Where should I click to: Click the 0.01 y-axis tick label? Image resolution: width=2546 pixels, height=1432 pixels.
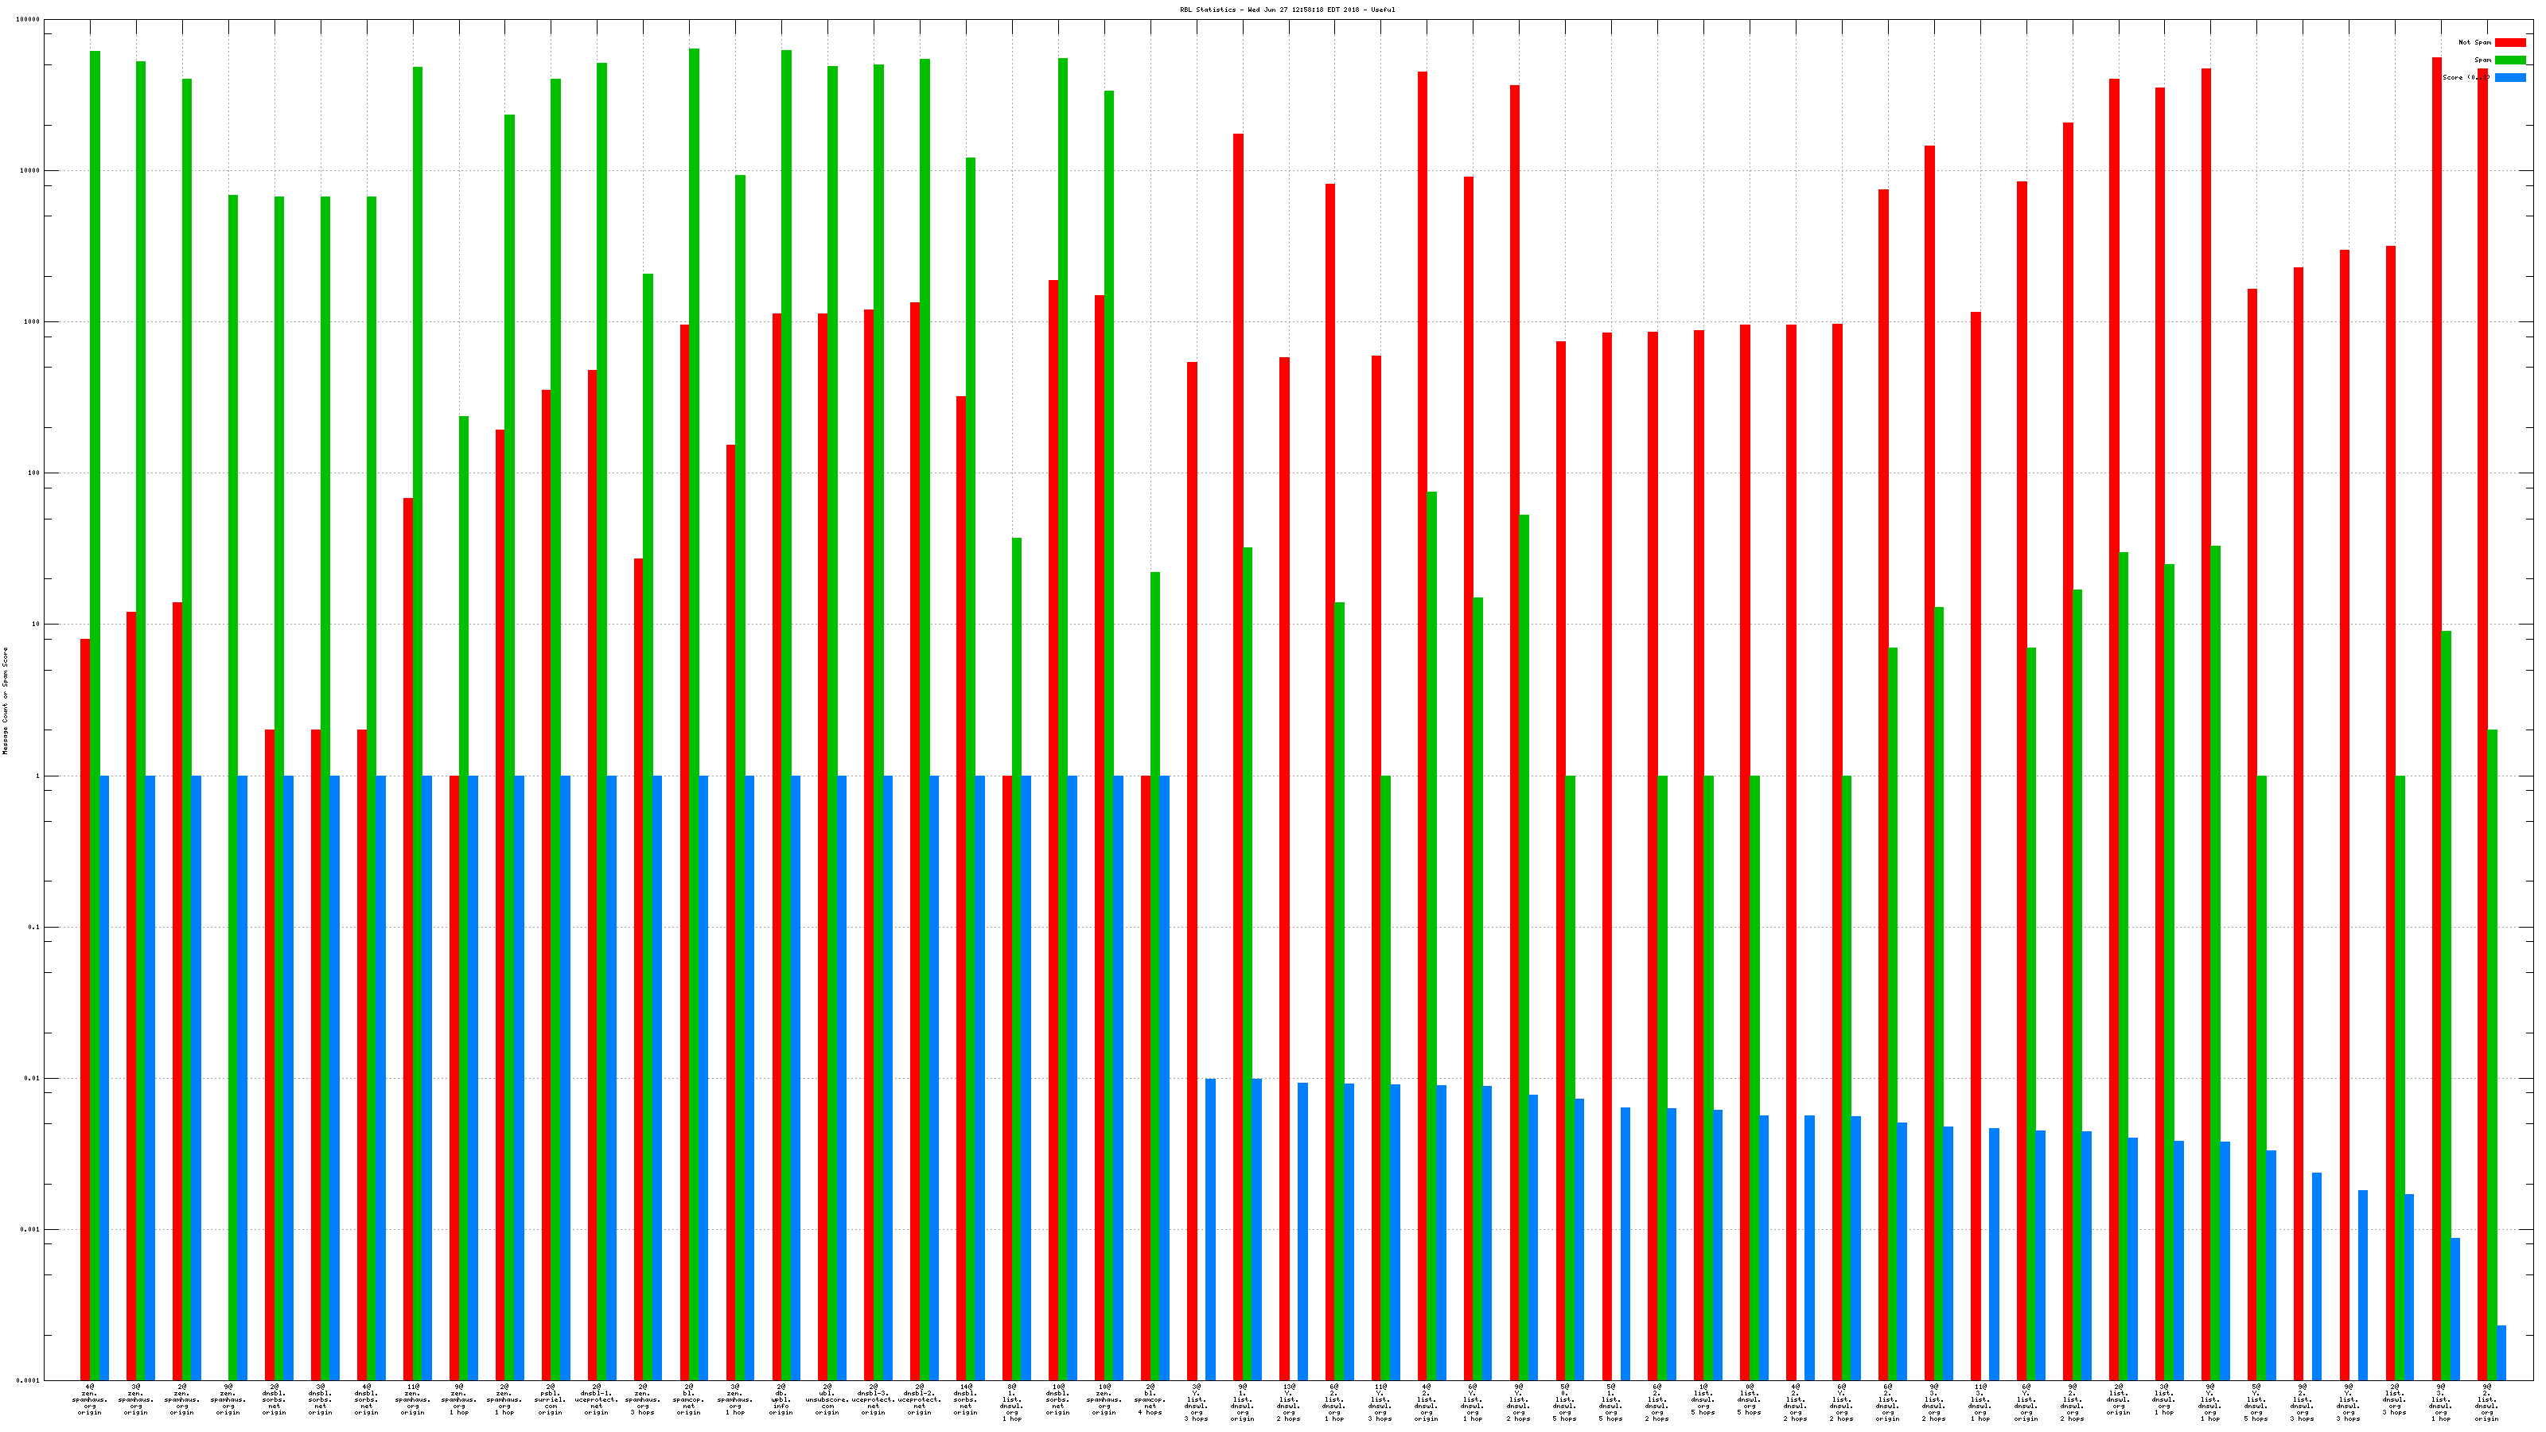pos(32,1078)
